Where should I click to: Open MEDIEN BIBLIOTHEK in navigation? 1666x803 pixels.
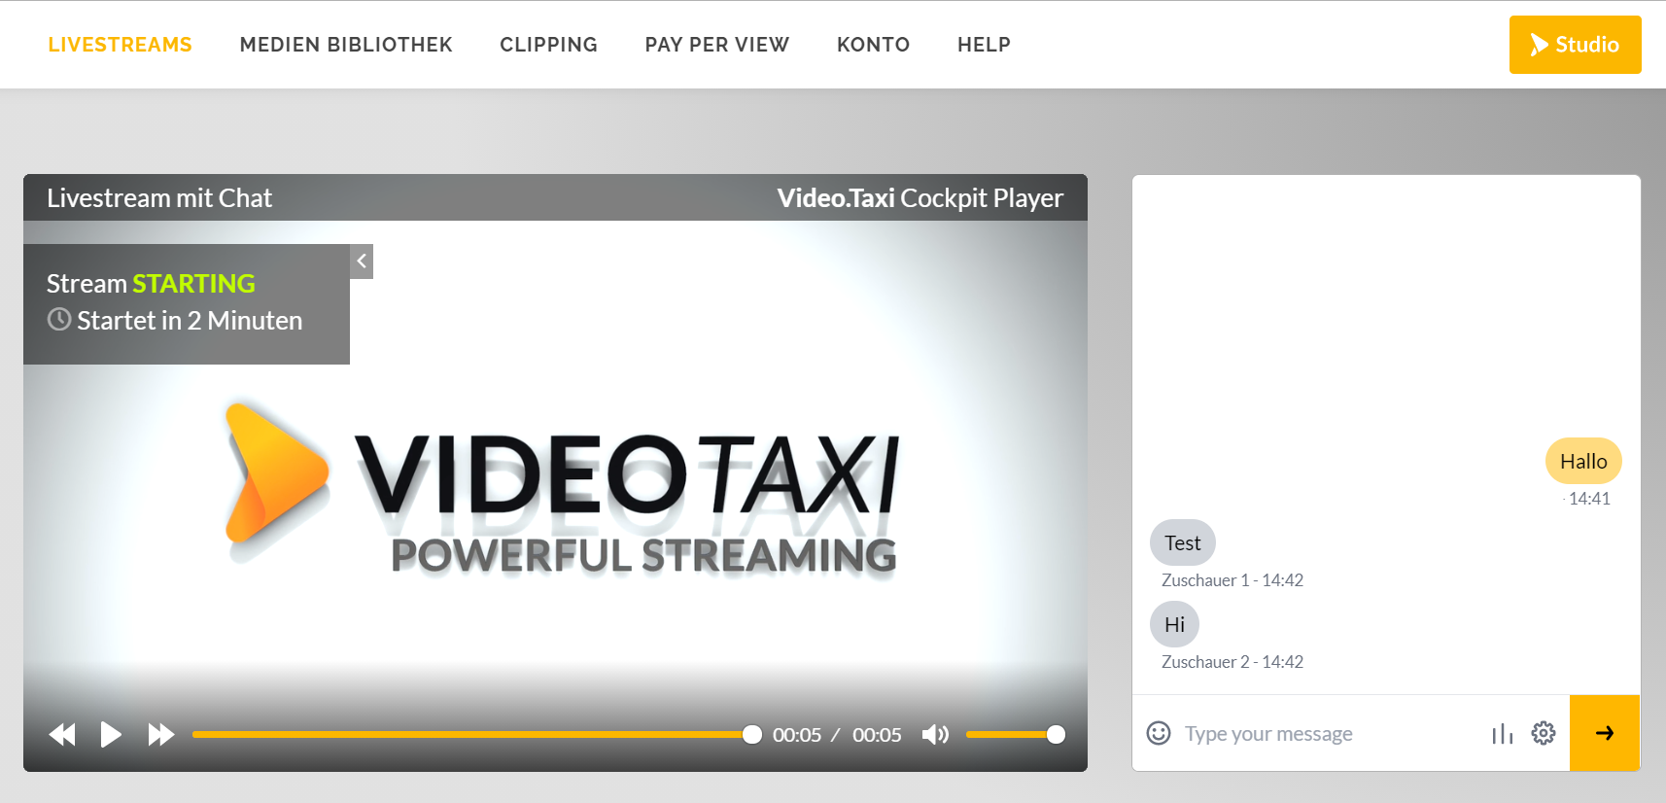[x=346, y=45]
